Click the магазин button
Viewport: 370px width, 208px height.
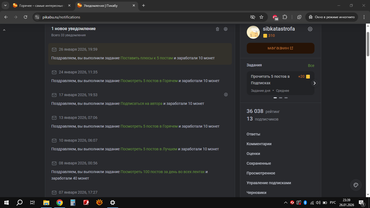point(280,48)
